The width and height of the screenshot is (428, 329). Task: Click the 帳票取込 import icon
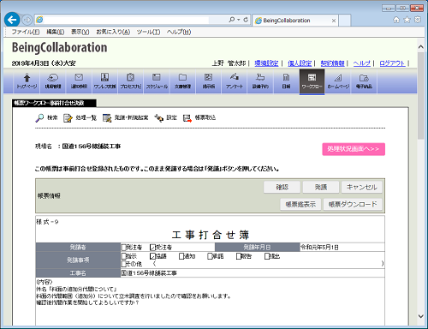(x=187, y=118)
